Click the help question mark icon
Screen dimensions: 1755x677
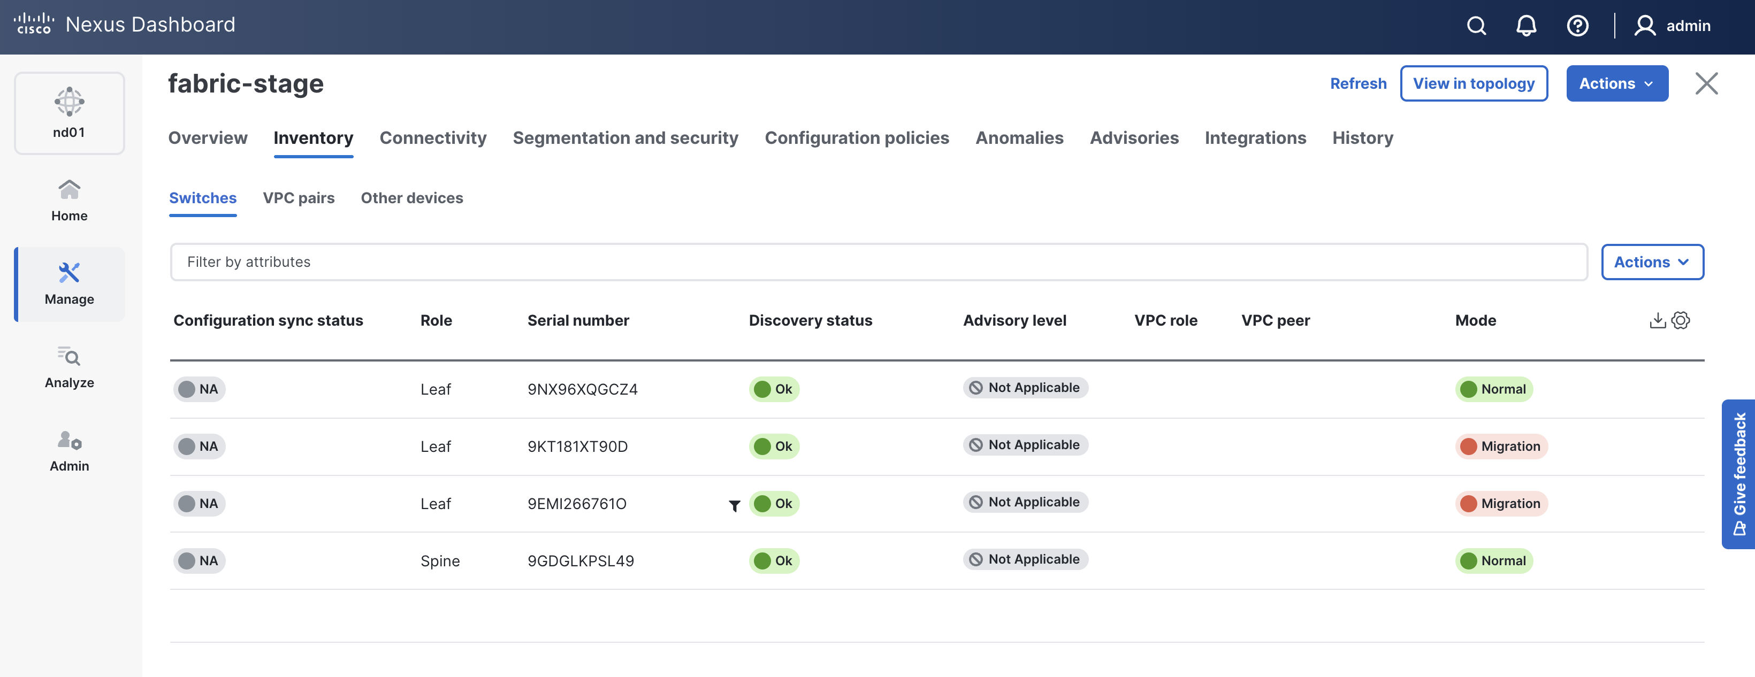coord(1577,26)
